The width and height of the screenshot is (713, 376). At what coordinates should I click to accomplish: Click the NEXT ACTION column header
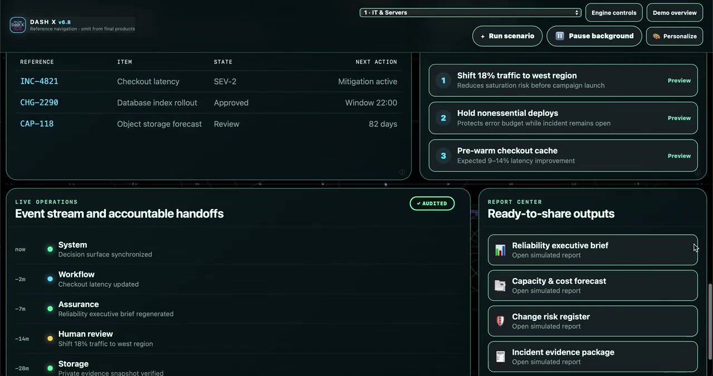coord(377,62)
